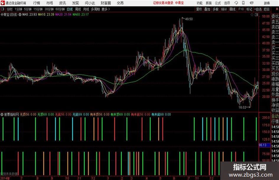Open the 财富圈 menu
279x180 pixels.
(106, 3)
